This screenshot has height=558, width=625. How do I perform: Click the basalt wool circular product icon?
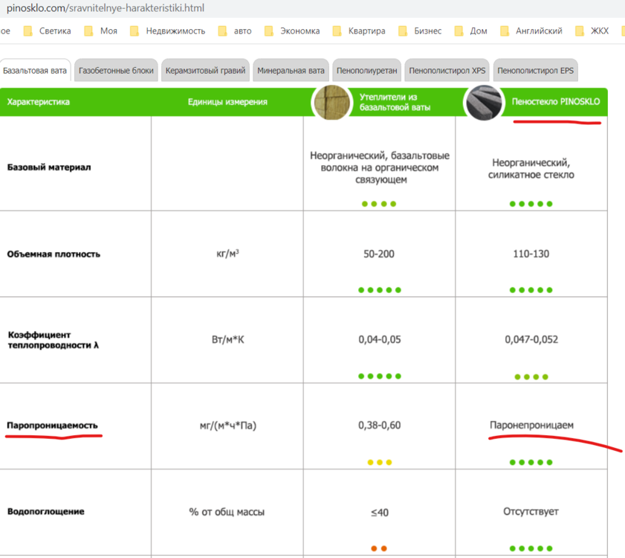point(331,103)
